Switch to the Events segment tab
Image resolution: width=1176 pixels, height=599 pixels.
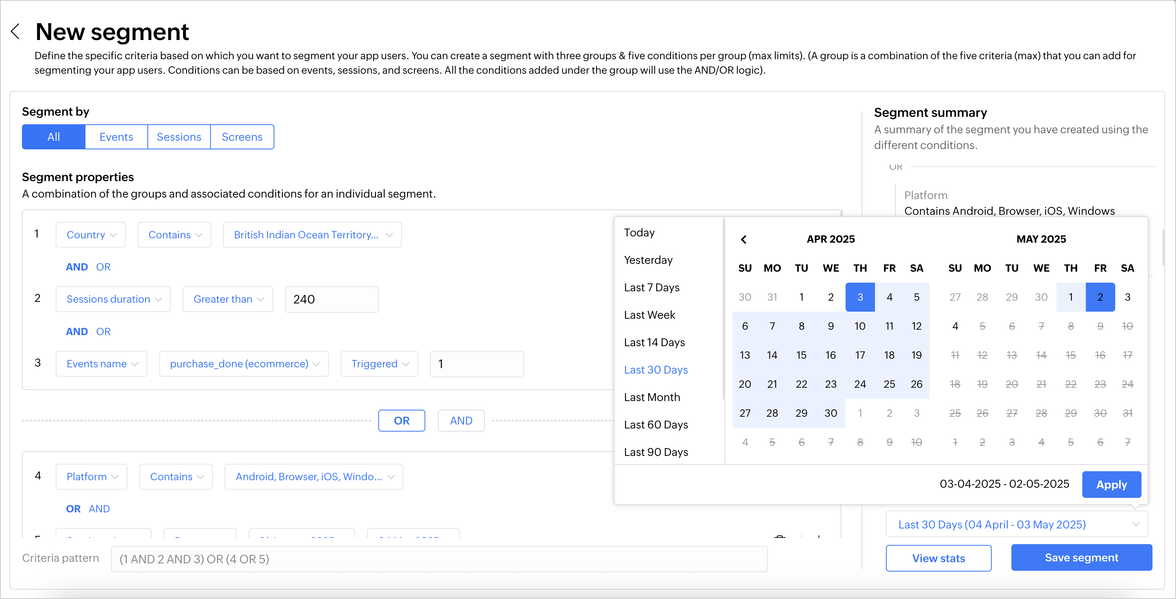(116, 136)
